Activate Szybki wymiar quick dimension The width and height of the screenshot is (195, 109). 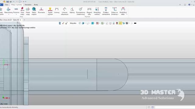[x=50, y=11]
